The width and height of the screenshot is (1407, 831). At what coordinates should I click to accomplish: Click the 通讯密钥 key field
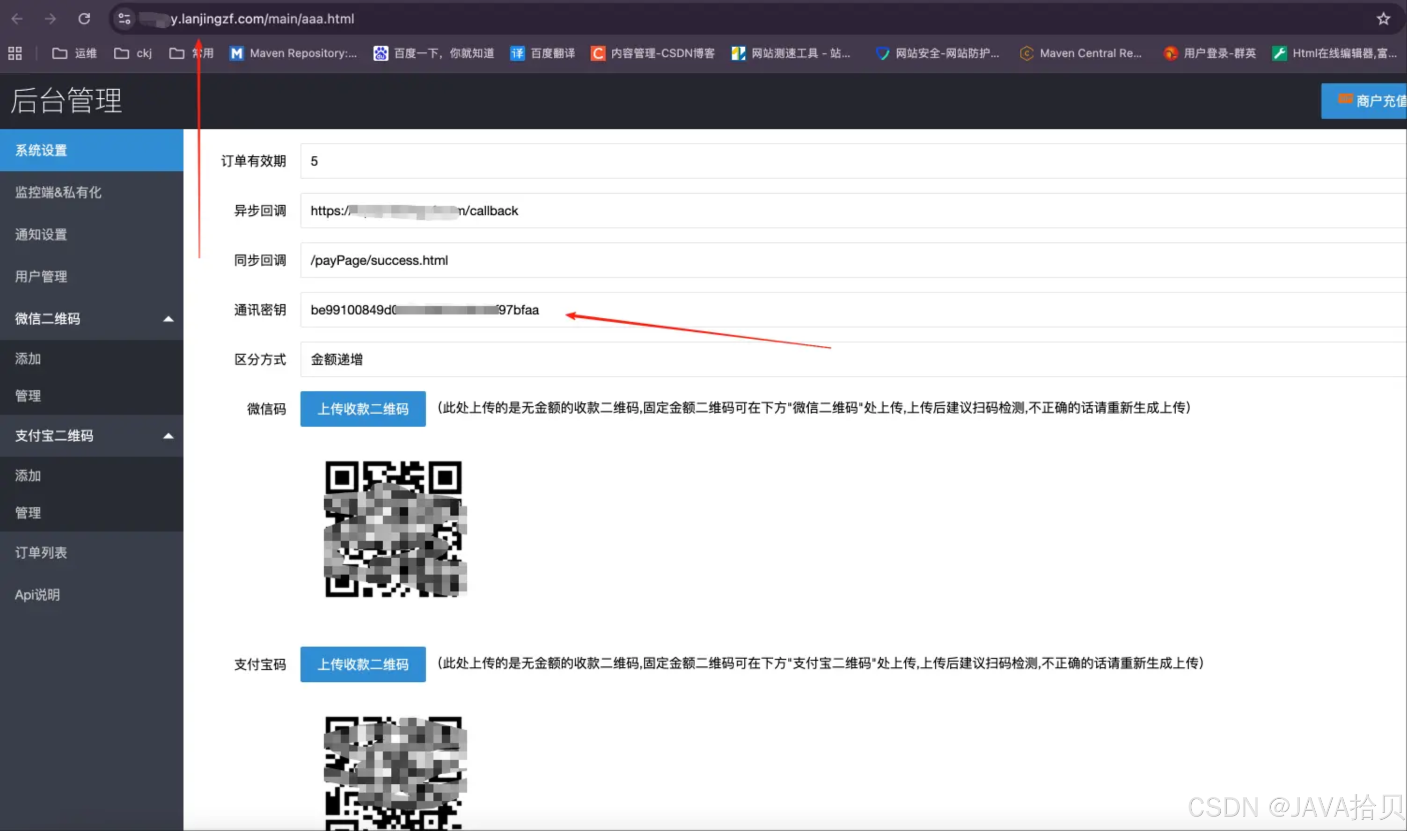(854, 310)
